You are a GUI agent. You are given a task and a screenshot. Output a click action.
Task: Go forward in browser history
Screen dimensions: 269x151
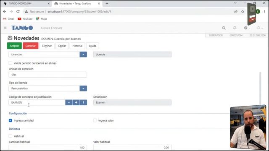[x=11, y=11]
